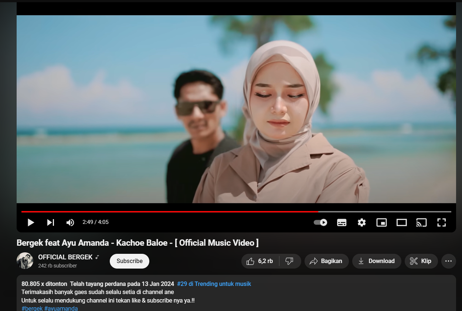Skip to the next video
The width and height of the screenshot is (462, 311).
click(51, 222)
